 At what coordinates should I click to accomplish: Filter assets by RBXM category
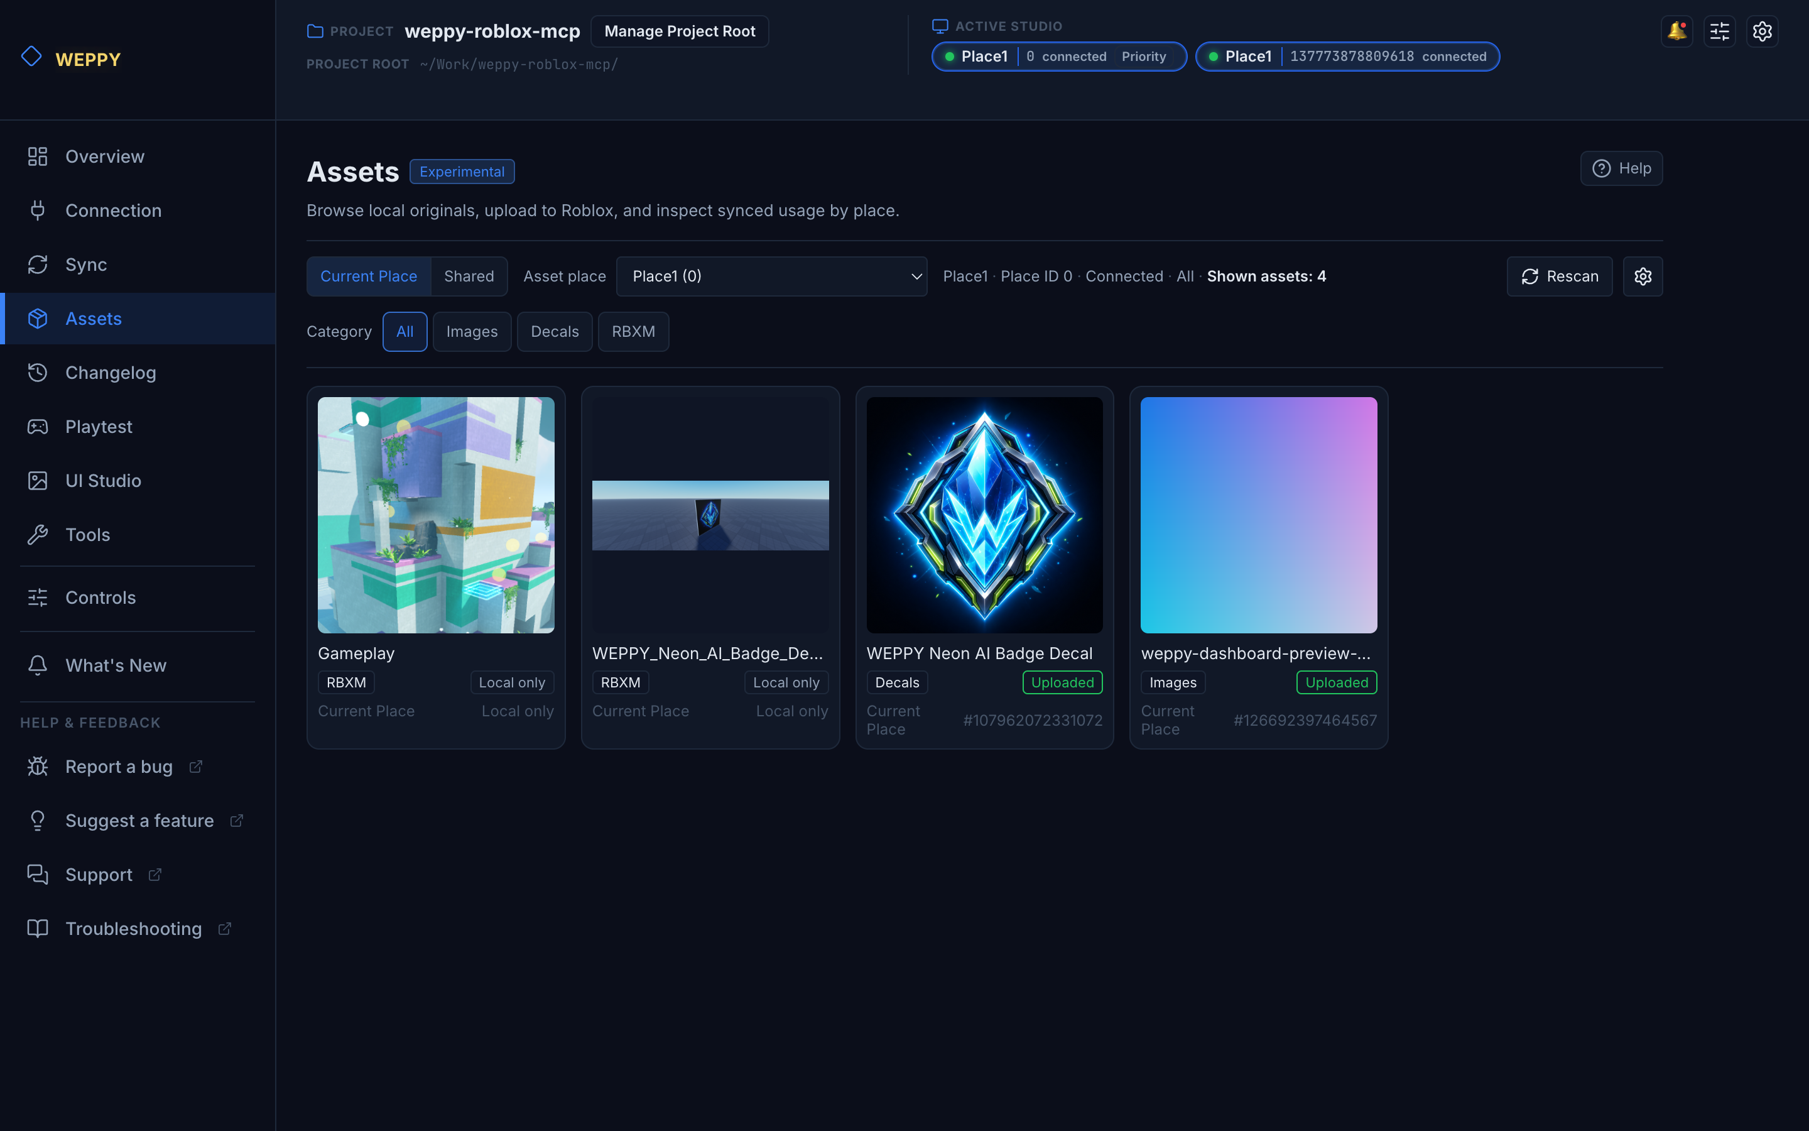click(633, 331)
